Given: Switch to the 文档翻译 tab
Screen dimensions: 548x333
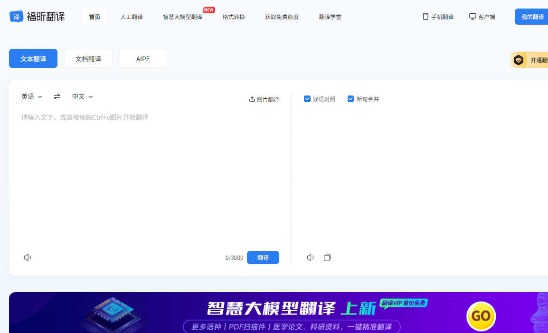Looking at the screenshot, I should (x=88, y=58).
